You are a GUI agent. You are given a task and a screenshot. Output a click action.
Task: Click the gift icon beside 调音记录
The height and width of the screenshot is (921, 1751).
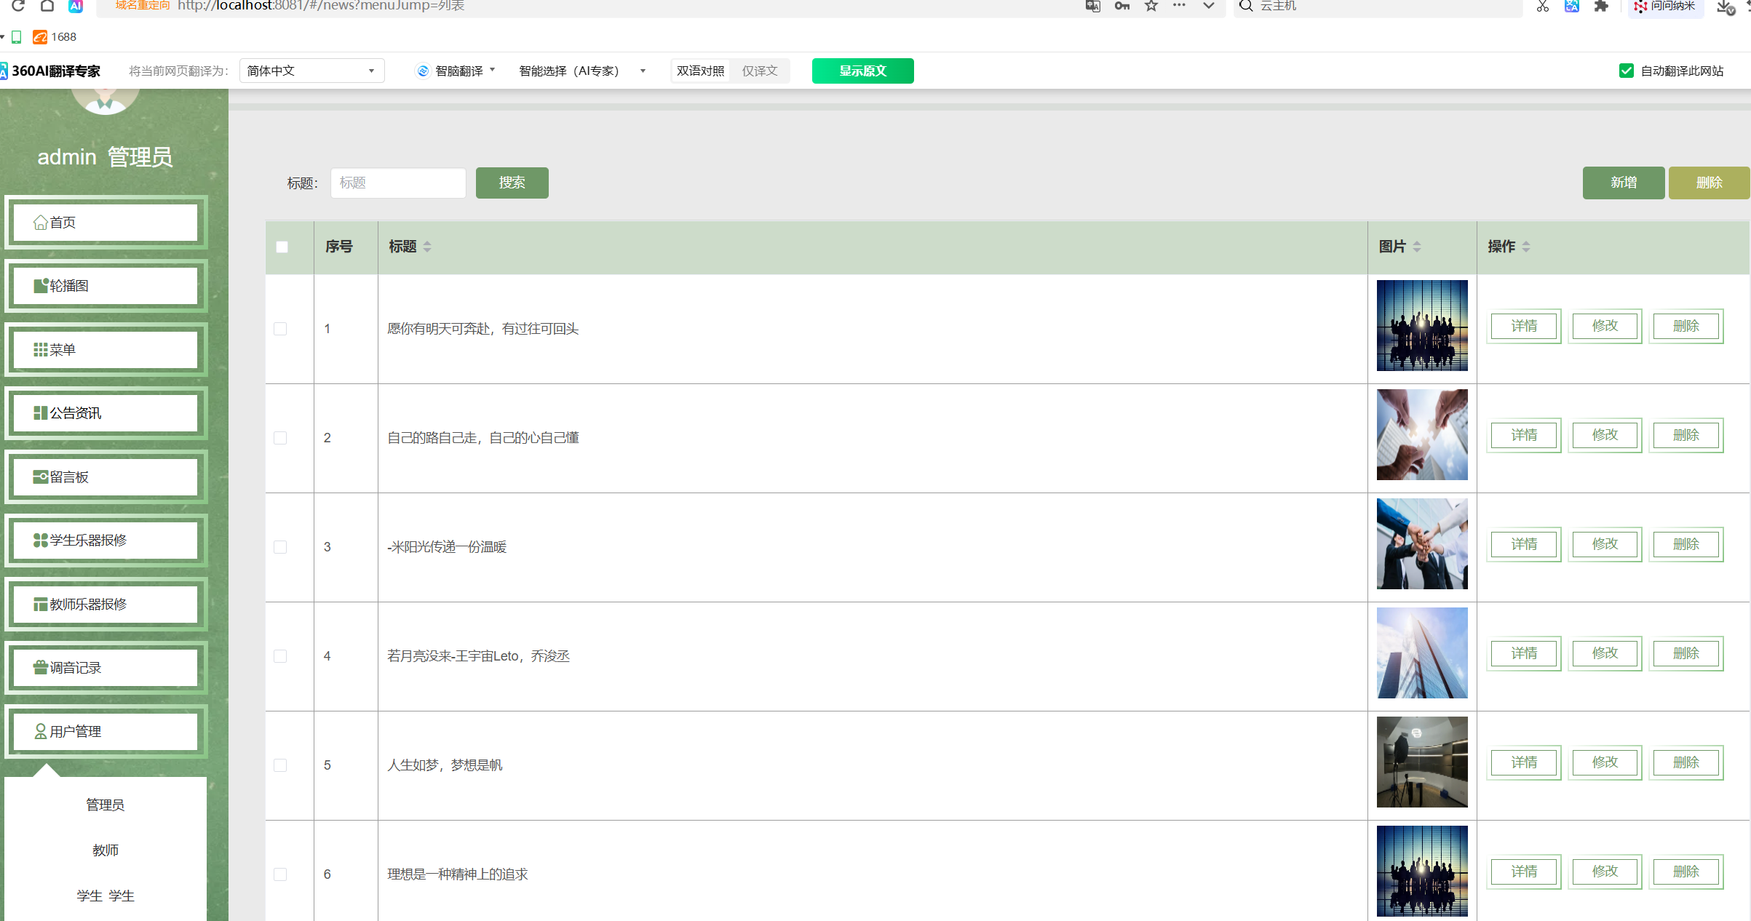click(41, 668)
